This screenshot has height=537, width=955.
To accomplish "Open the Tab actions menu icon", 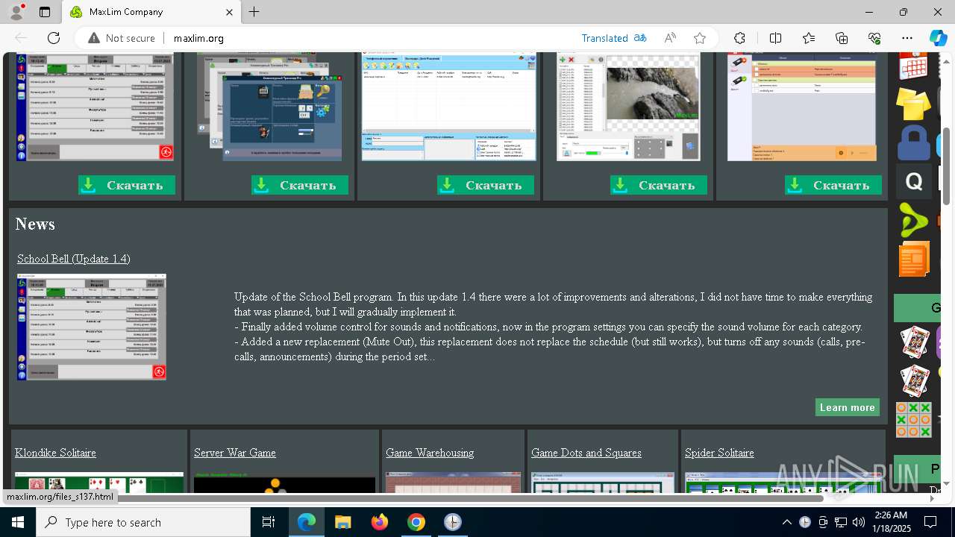I will pyautogui.click(x=45, y=12).
